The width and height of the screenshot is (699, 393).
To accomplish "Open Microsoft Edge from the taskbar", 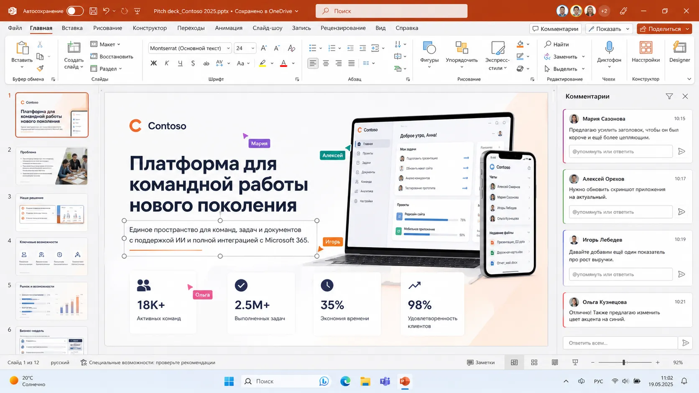I will point(345,381).
